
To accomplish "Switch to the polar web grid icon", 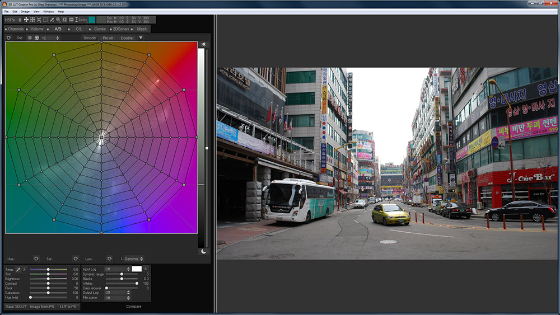I will (37, 38).
